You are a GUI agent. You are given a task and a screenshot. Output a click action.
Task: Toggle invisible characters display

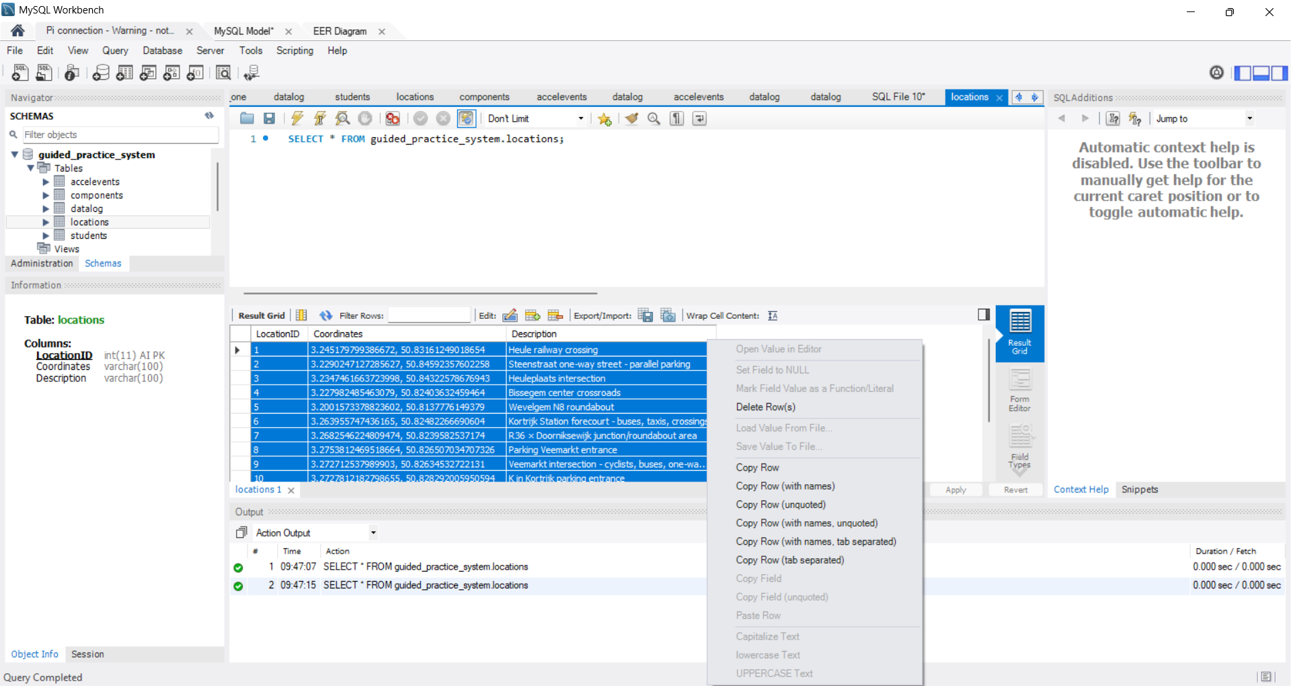click(x=677, y=118)
